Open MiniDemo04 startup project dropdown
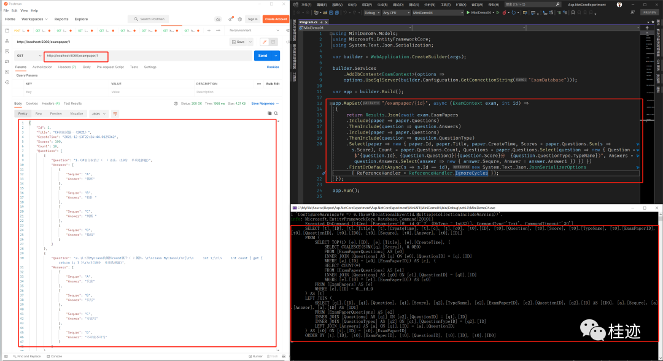This screenshot has width=663, height=361. tap(438, 13)
